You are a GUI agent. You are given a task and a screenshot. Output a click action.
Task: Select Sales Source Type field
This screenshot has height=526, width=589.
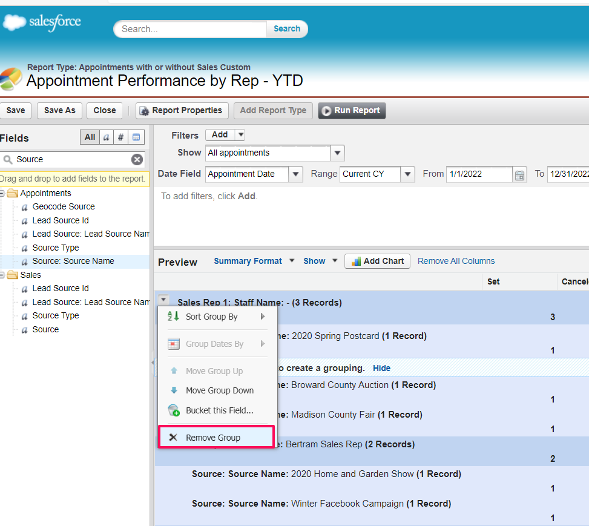pyautogui.click(x=56, y=315)
